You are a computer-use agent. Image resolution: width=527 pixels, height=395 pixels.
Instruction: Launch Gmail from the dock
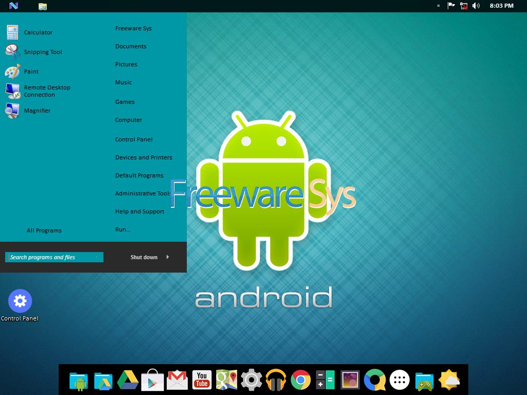point(177,380)
